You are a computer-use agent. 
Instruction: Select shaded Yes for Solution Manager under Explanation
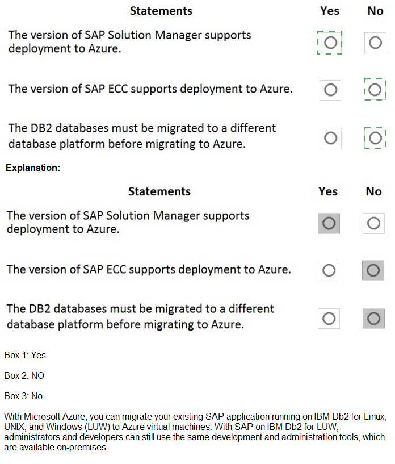329,223
